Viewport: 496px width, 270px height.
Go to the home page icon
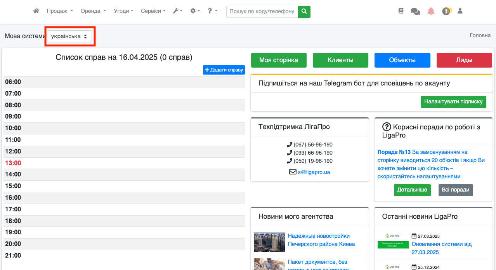tap(36, 11)
